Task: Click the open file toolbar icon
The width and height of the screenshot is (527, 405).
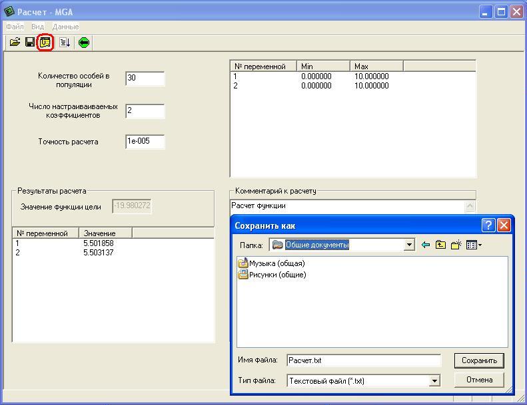Action: point(15,43)
